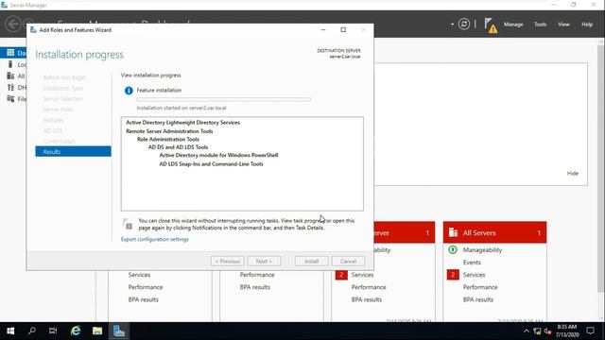Click Hide in welcome panel
The width and height of the screenshot is (605, 340).
tap(573, 174)
